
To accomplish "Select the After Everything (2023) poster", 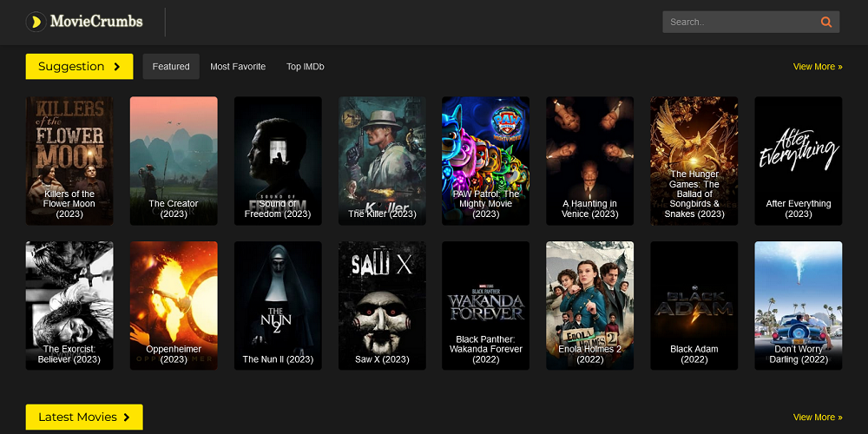I will (x=799, y=161).
